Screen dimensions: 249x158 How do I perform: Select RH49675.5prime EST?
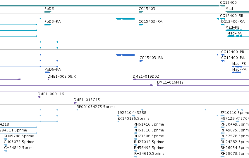(222, 133)
